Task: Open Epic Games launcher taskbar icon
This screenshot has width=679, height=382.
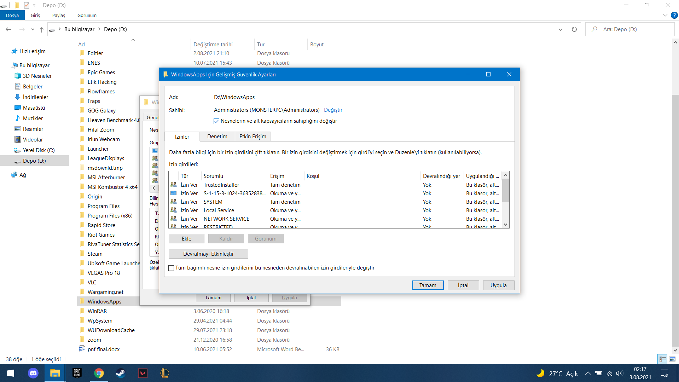Action: coord(77,373)
